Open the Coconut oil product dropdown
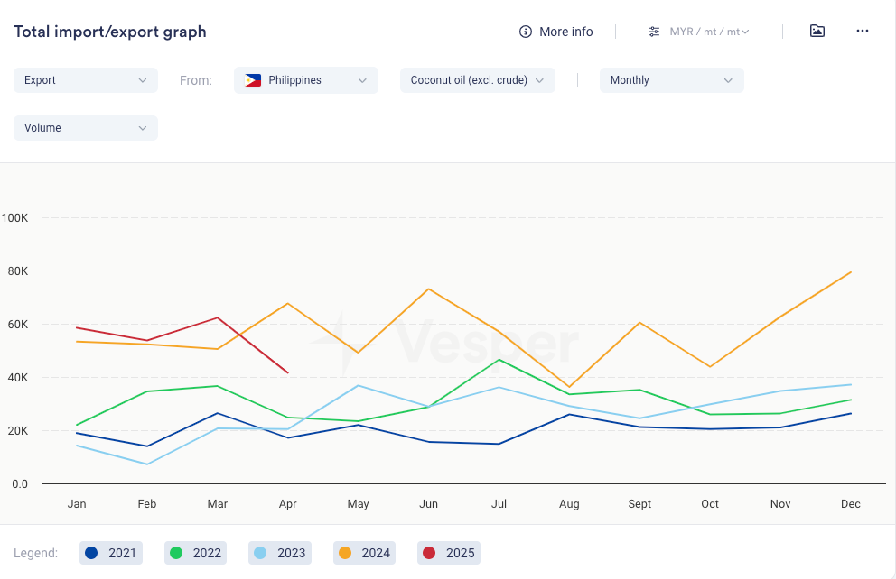This screenshot has height=579, width=896. coord(477,80)
